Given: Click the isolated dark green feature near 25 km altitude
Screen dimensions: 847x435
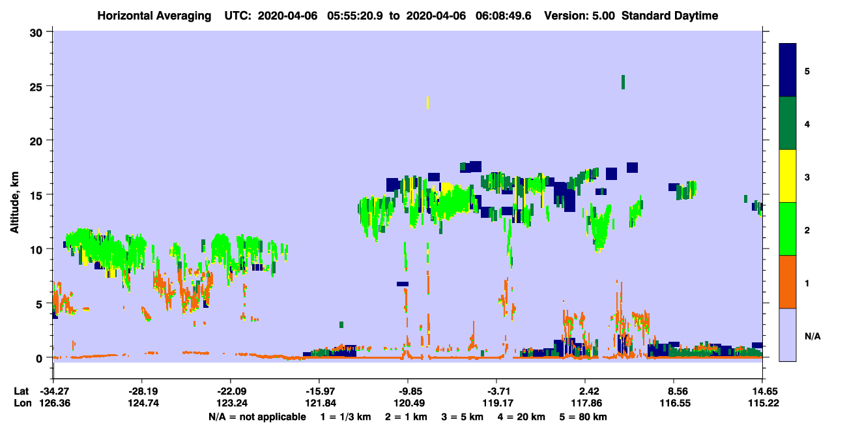Looking at the screenshot, I should pos(623,82).
